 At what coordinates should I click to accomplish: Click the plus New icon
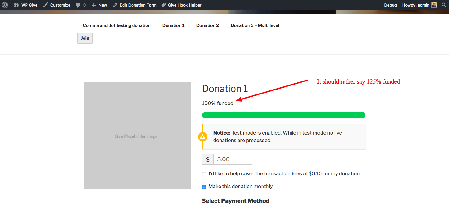[x=94, y=5]
